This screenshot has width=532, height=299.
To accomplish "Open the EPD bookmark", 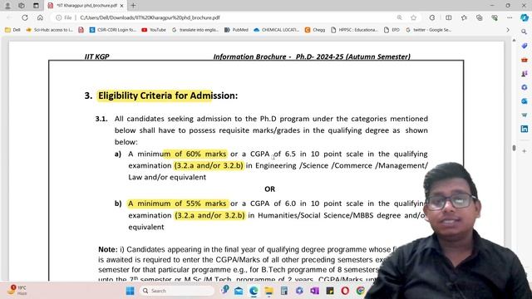I will tap(392, 30).
